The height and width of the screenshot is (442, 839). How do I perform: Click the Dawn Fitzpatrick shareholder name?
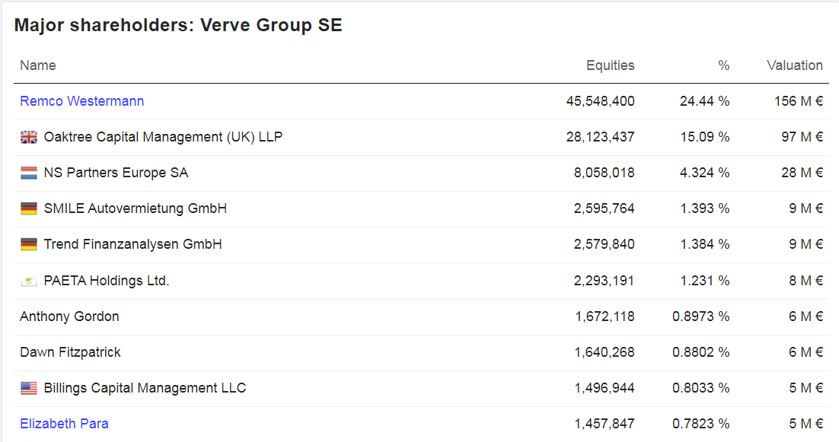[70, 352]
